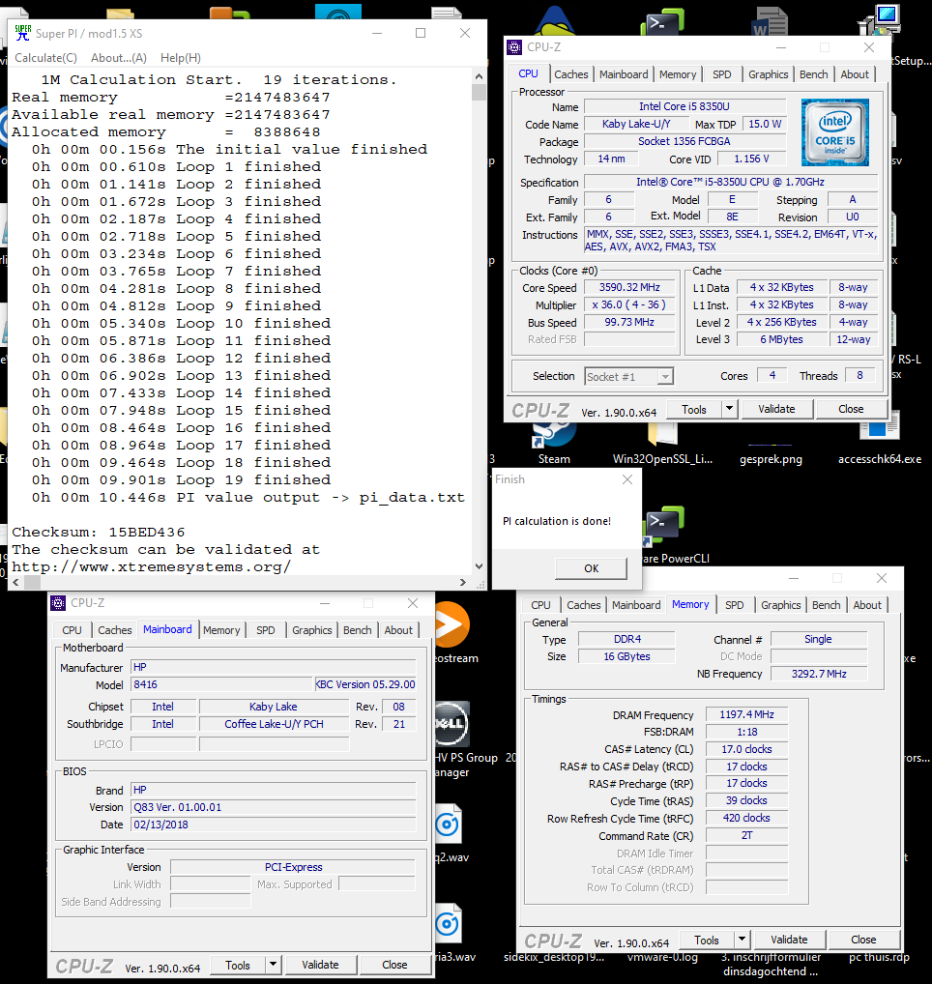The image size is (932, 984).
Task: Select About tab in Mainboard CPU-Z window
Action: [398, 630]
